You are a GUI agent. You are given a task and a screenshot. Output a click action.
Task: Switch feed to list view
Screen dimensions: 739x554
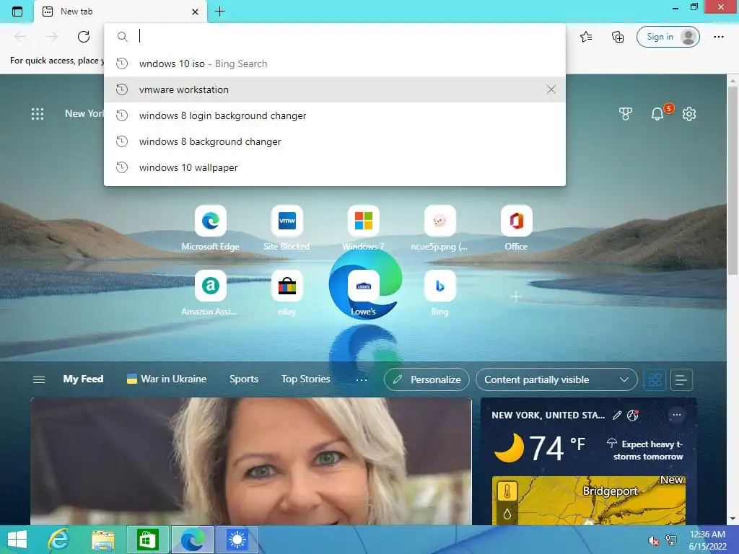[x=681, y=379]
